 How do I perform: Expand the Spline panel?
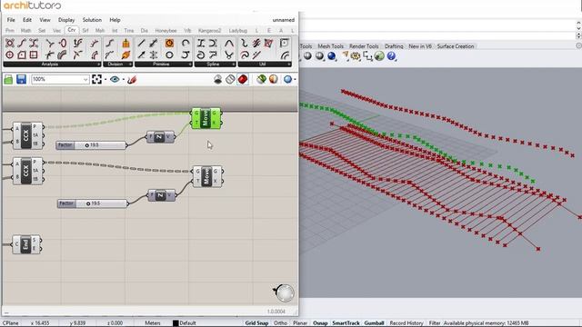point(216,64)
